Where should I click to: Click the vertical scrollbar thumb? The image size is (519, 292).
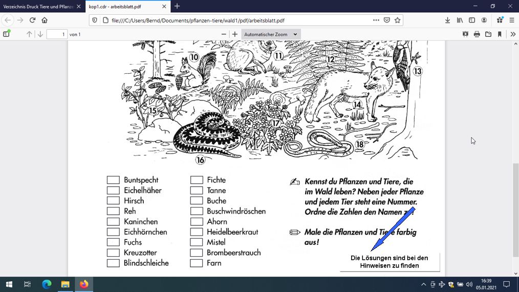point(516,210)
